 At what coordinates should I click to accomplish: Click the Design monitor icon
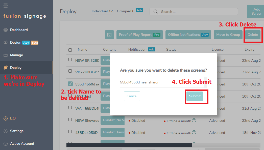coord(6,43)
